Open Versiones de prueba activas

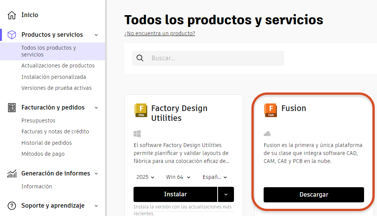(x=57, y=88)
